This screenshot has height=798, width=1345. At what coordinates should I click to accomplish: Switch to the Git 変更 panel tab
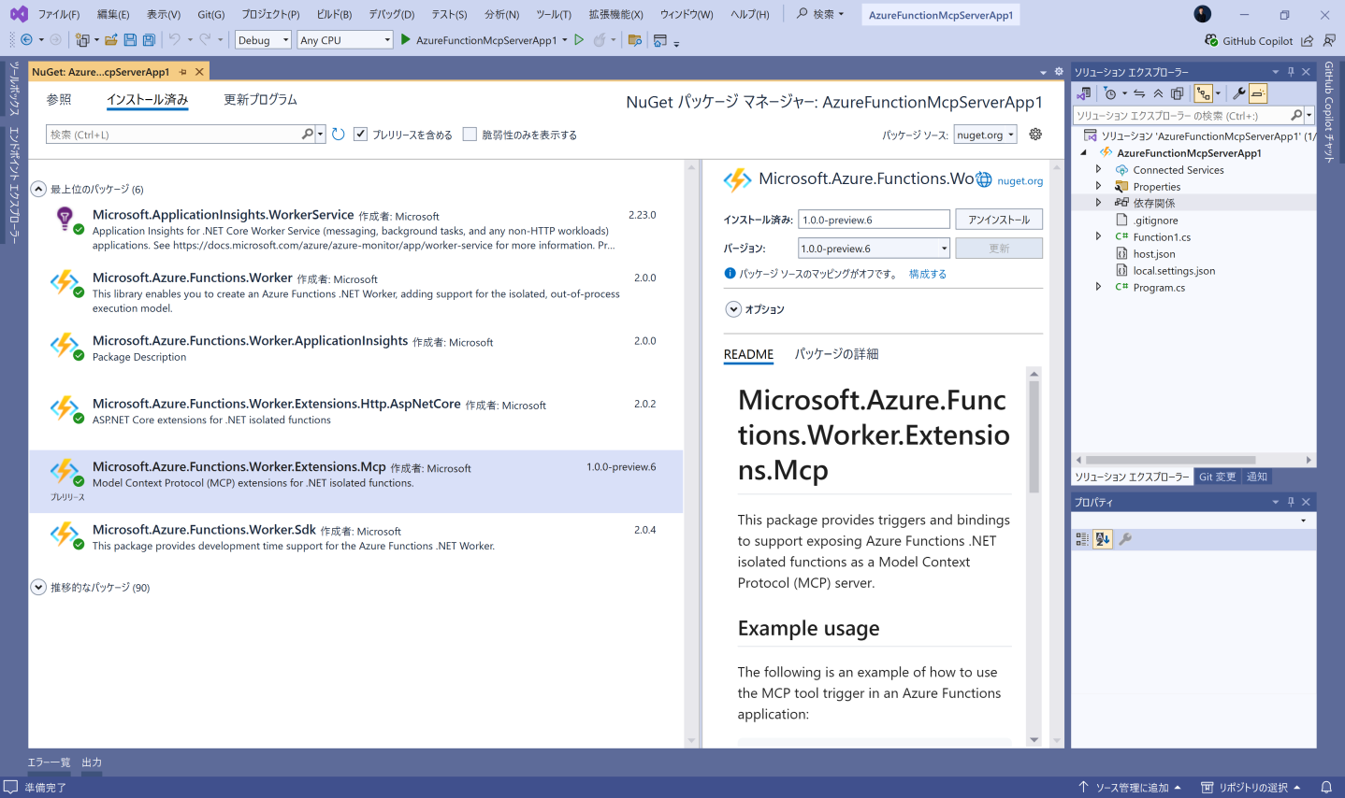click(x=1218, y=477)
